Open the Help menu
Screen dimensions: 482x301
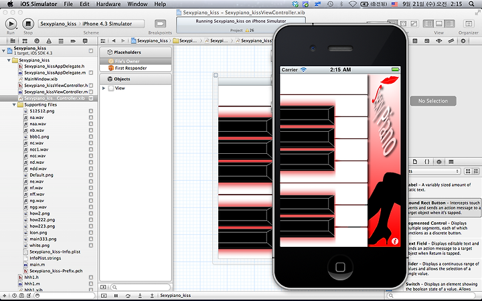point(160,4)
